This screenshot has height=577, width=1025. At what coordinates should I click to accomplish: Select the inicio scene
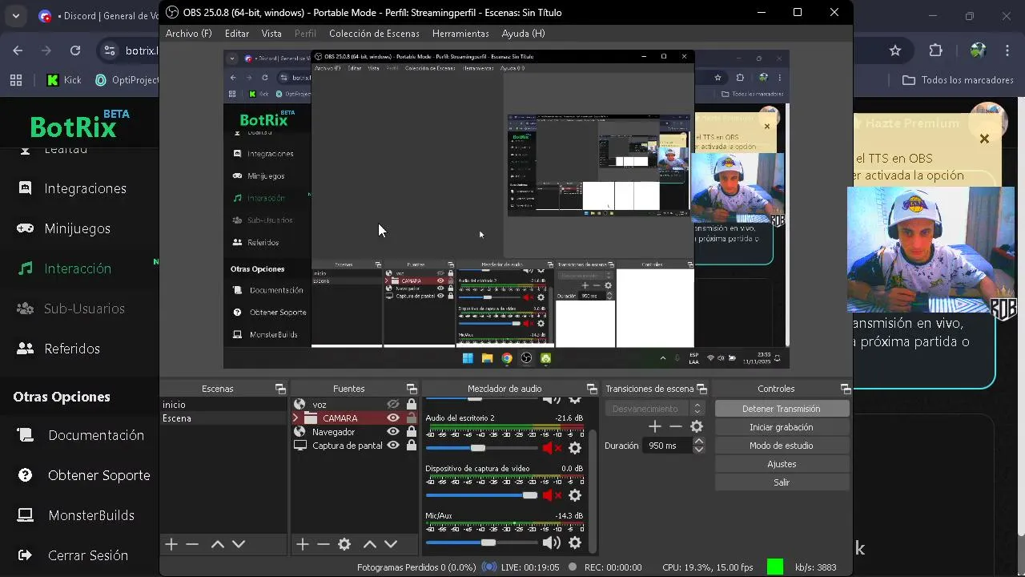coord(223,405)
